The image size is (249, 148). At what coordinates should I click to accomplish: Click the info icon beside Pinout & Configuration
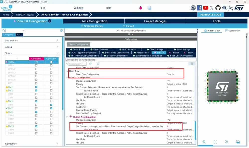point(50,21)
